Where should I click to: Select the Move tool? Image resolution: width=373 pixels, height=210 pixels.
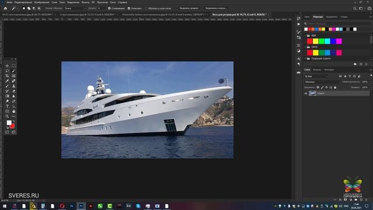click(x=7, y=66)
